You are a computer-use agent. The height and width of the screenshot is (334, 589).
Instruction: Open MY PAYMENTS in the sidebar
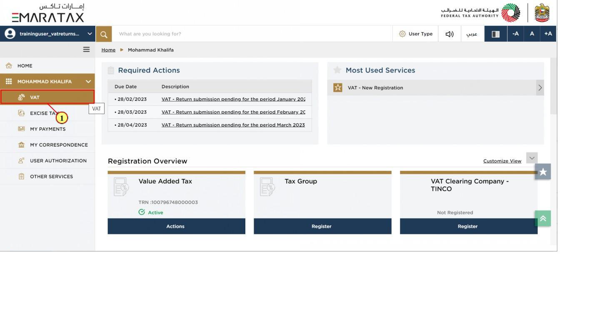47,129
